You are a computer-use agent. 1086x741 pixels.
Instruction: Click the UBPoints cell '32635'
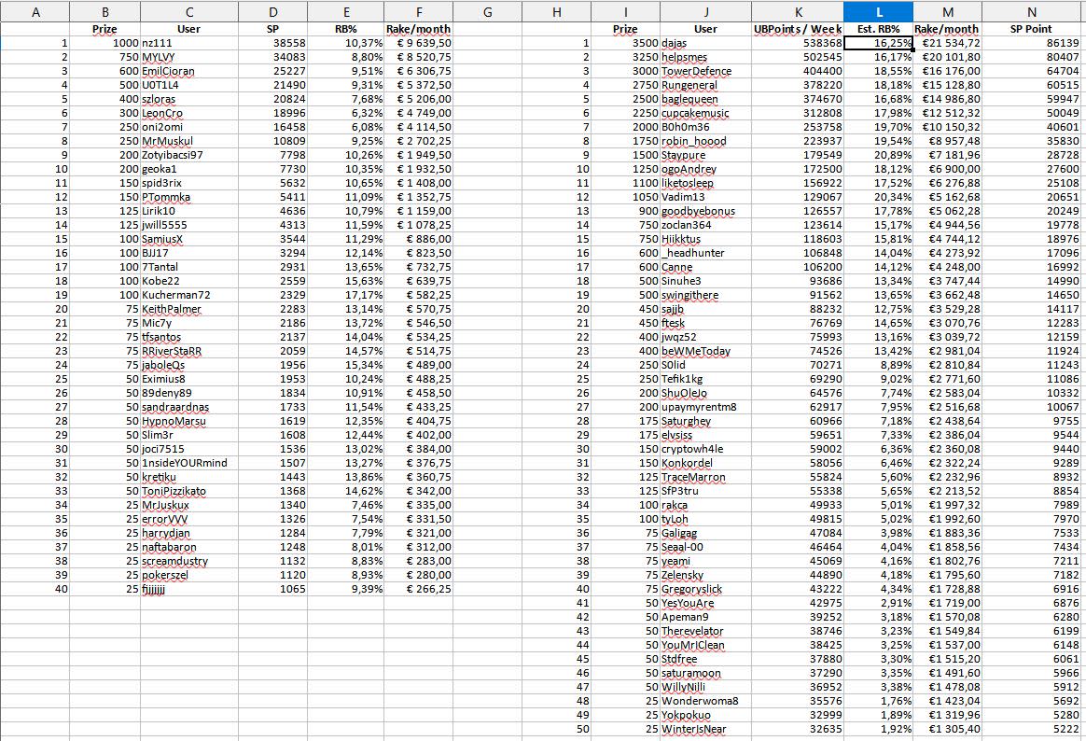point(798,729)
